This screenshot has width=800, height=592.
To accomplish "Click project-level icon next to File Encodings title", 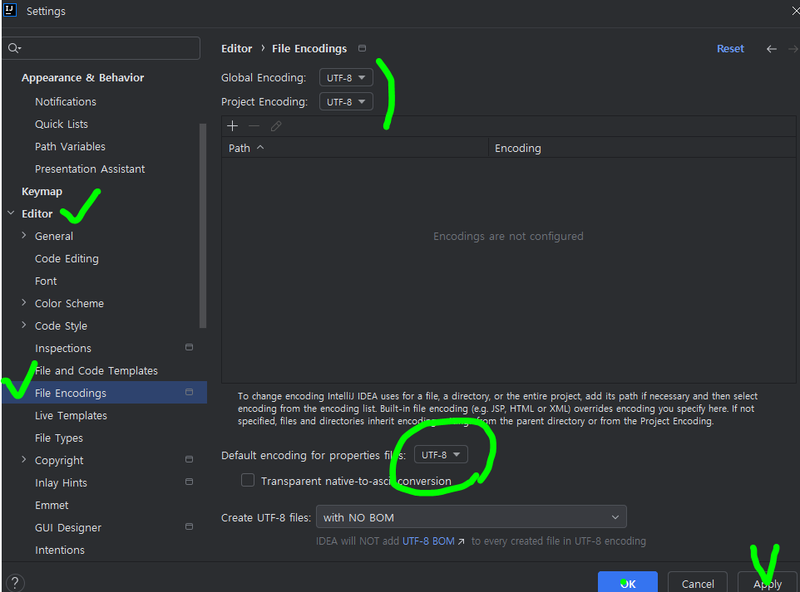I will (363, 48).
